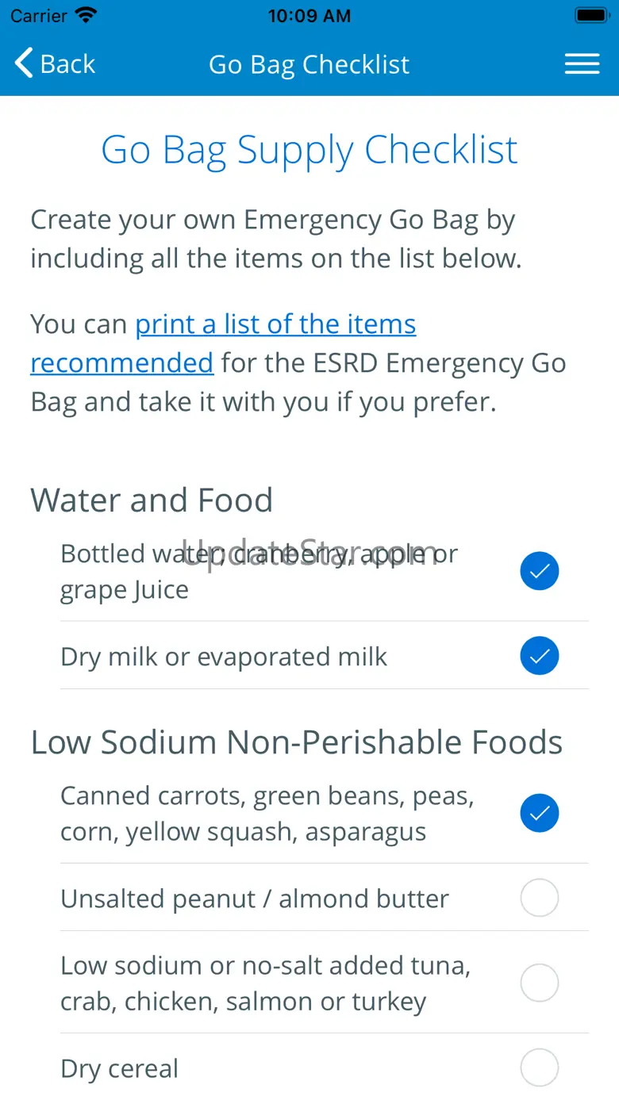Uncheck the bottled water and juice item
Viewport: 619px width, 1100px height.
(540, 571)
